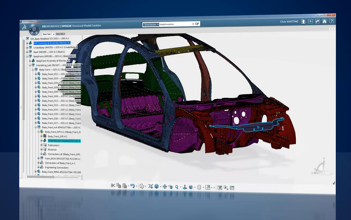
Task: Select Body_Front_015 in the tree
Action: [x=61, y=114]
